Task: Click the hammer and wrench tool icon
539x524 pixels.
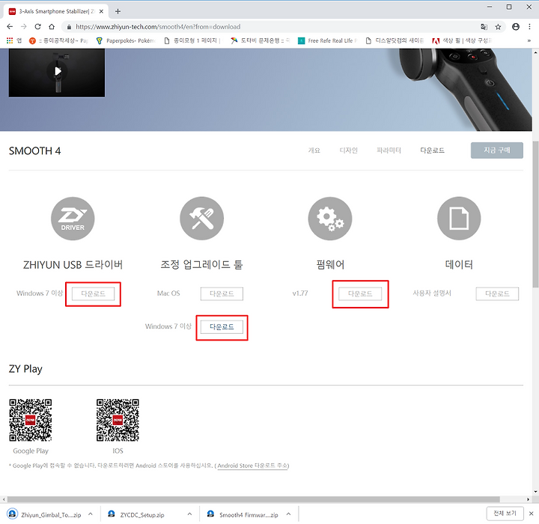Action: [x=202, y=219]
